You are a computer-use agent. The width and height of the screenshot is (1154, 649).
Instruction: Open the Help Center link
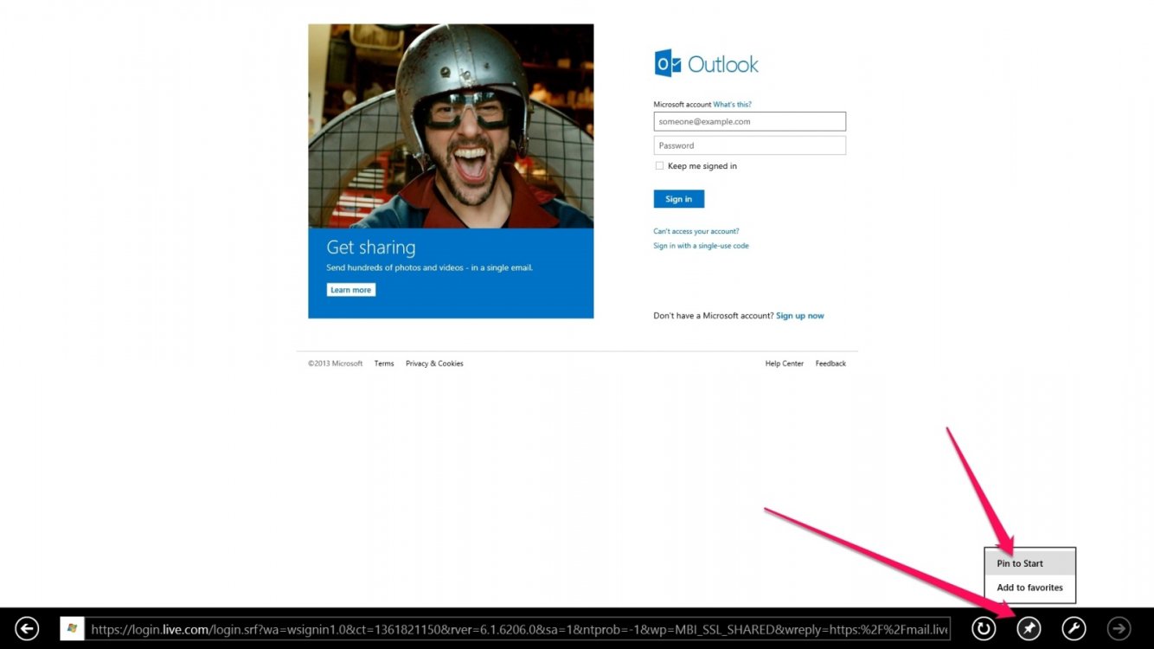[784, 363]
